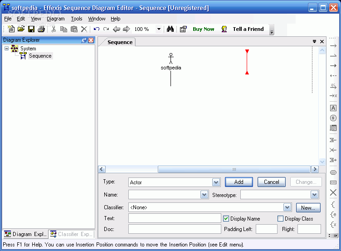Open the Edit menu
The height and width of the screenshot is (251, 341).
(21, 19)
